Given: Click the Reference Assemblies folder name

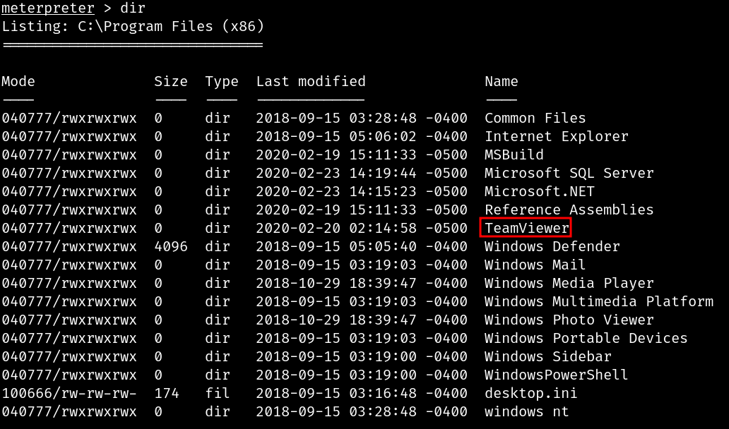Looking at the screenshot, I should coord(569,210).
